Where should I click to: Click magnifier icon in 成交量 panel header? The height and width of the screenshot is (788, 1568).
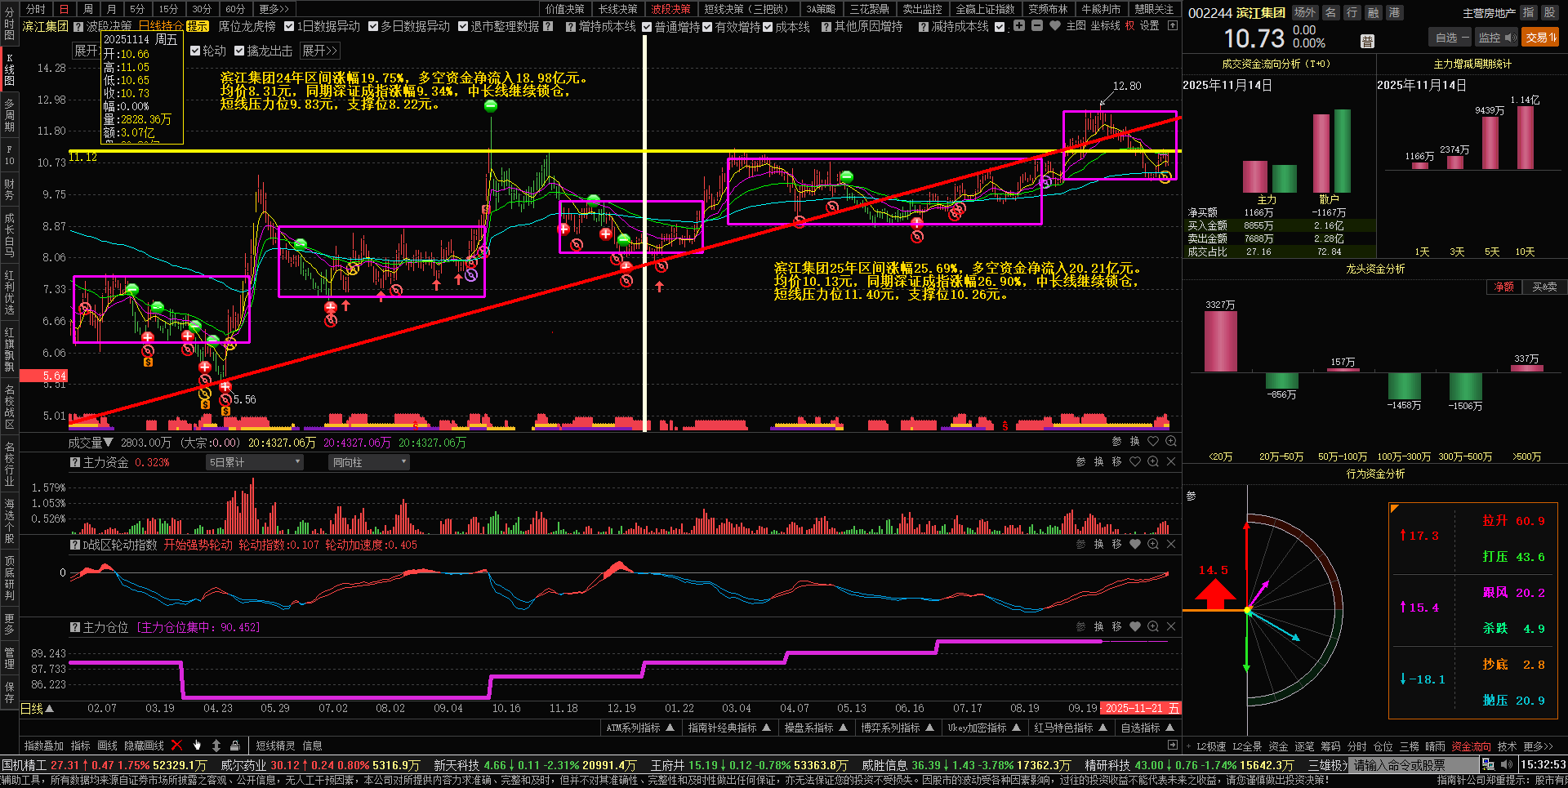1171,441
